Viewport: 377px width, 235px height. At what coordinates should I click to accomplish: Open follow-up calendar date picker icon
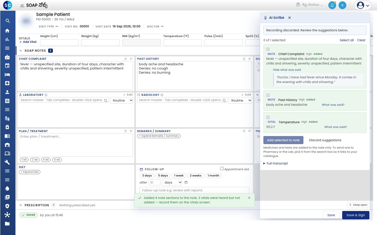186,182
